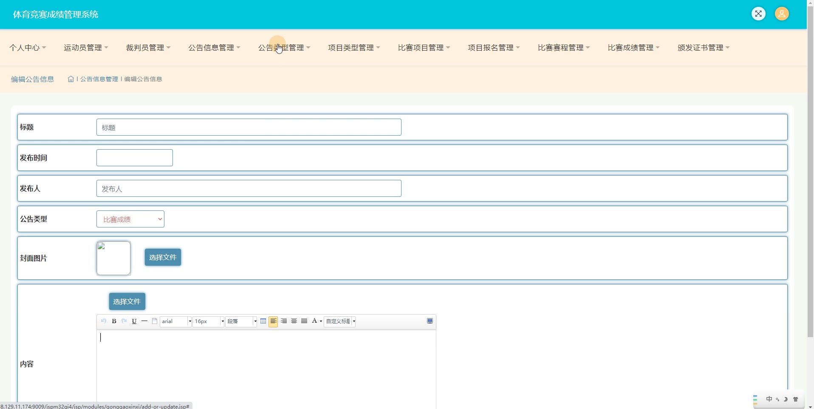
Task: Open the 段落 paragraph format dropdown
Action: click(241, 321)
